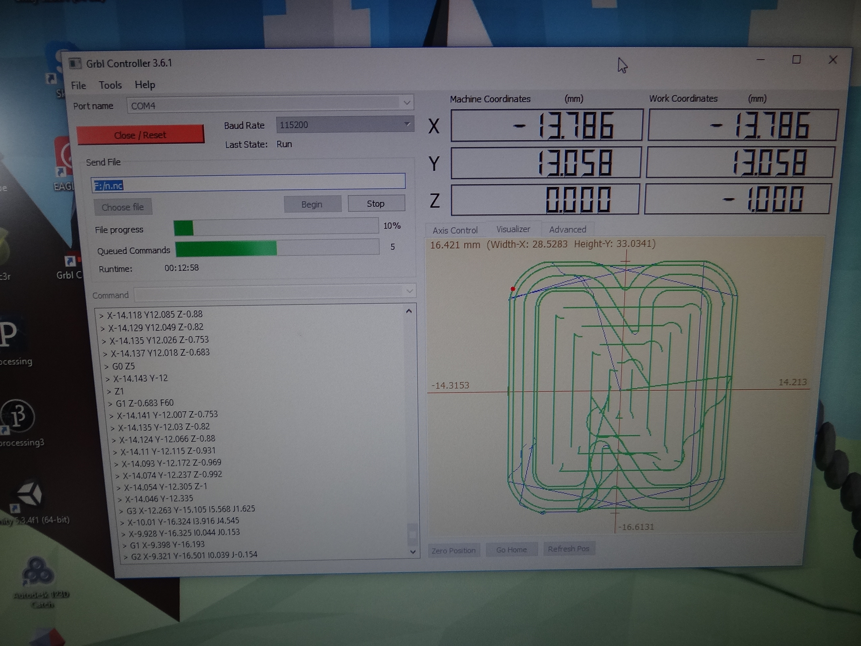Select log line 'G0 Z5'

click(123, 366)
